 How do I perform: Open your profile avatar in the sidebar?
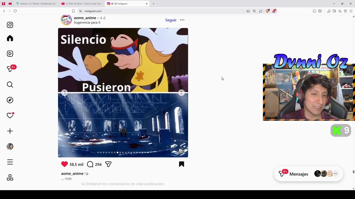tap(10, 146)
